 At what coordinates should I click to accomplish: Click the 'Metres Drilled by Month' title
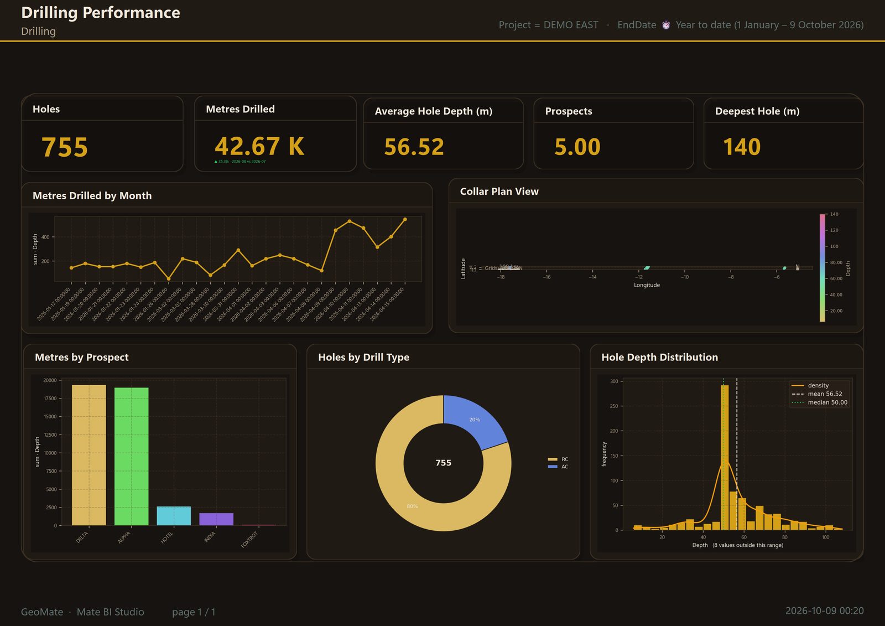[92, 195]
